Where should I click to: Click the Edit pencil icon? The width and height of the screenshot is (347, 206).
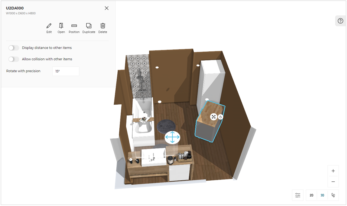(x=49, y=28)
